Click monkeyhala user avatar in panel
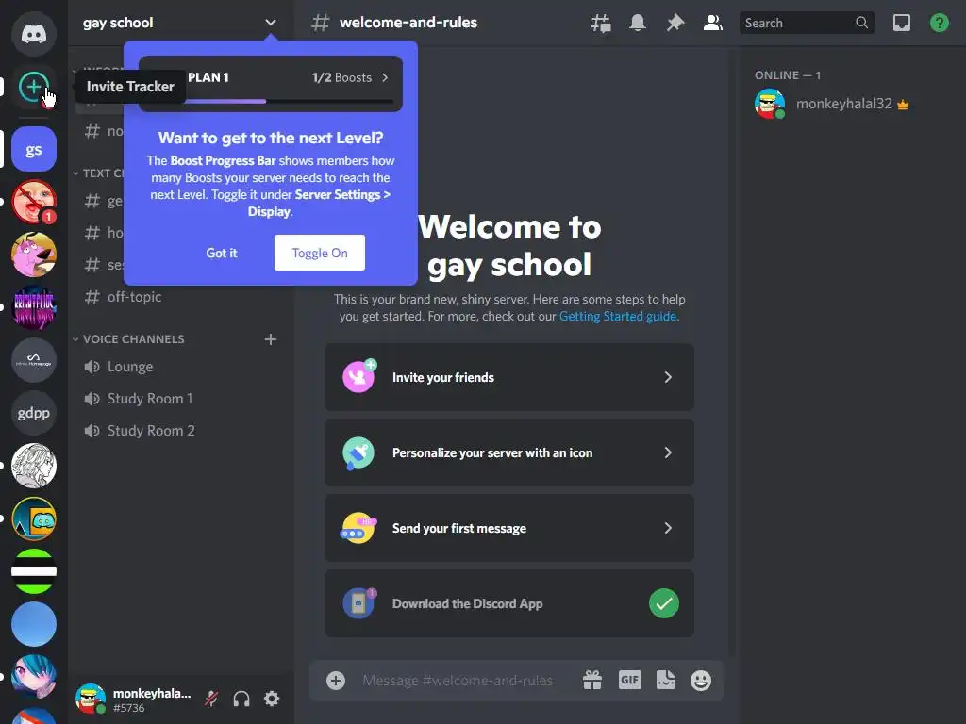 (x=91, y=699)
